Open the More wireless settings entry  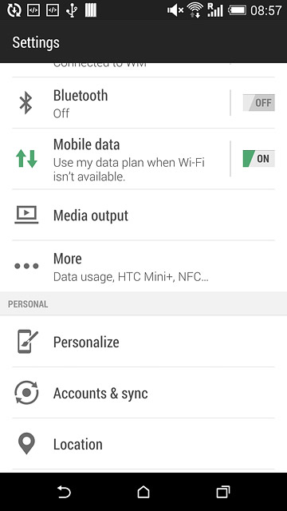[143, 266]
